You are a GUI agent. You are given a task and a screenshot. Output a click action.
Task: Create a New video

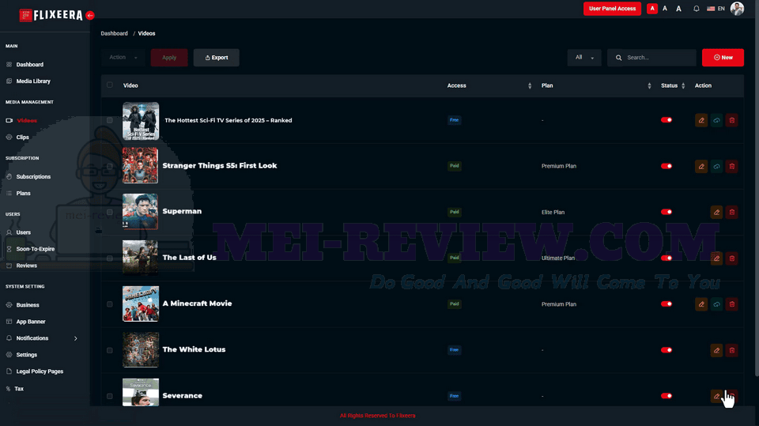723,57
